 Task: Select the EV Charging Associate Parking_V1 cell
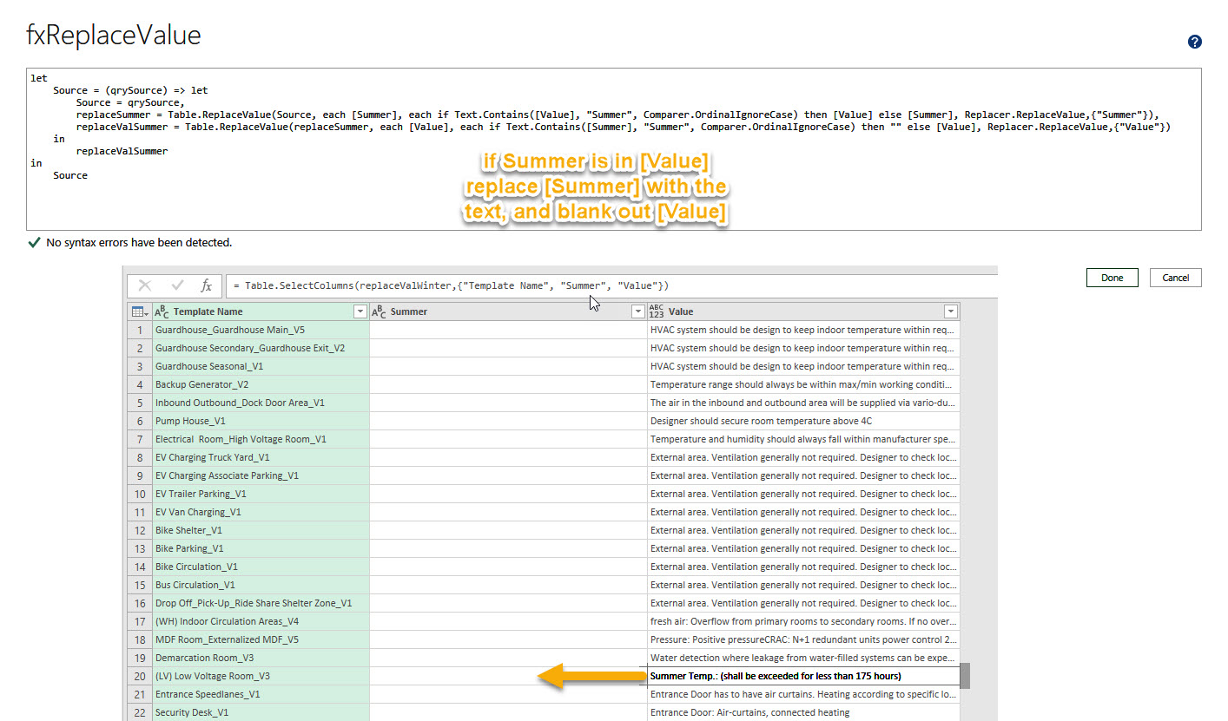(x=261, y=475)
